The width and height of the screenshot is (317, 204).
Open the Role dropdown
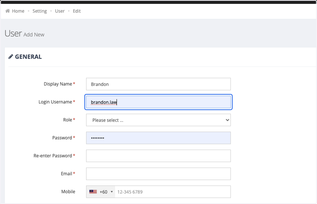pyautogui.click(x=158, y=120)
